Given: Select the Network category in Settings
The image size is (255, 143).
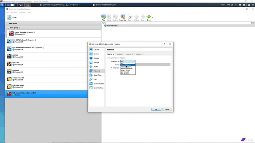Looking at the screenshot, I should point(97,71).
